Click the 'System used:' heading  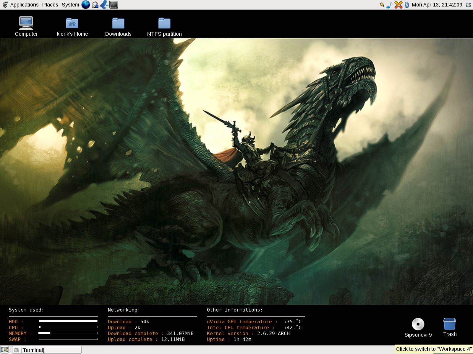pos(26,310)
